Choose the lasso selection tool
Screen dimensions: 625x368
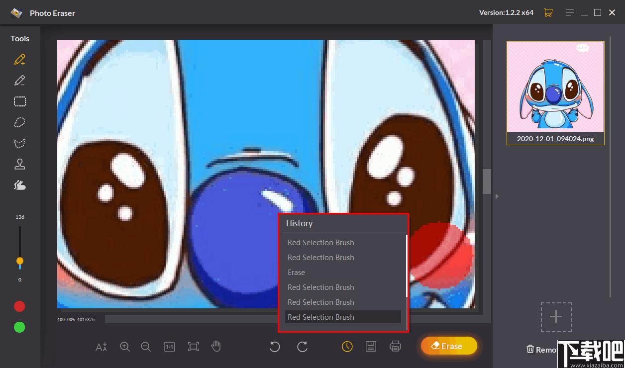pos(20,122)
